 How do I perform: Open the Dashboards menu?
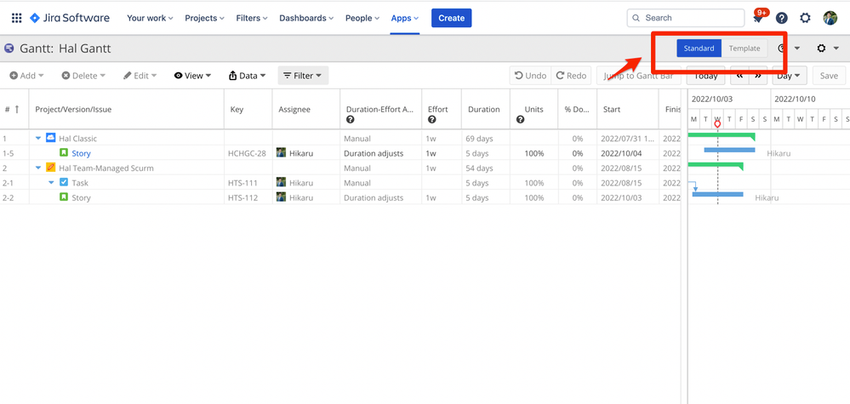pos(306,18)
